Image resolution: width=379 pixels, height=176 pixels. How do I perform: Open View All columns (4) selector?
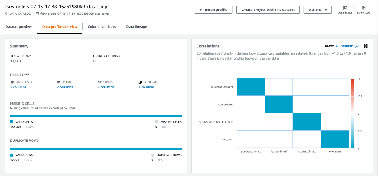pyautogui.click(x=347, y=46)
